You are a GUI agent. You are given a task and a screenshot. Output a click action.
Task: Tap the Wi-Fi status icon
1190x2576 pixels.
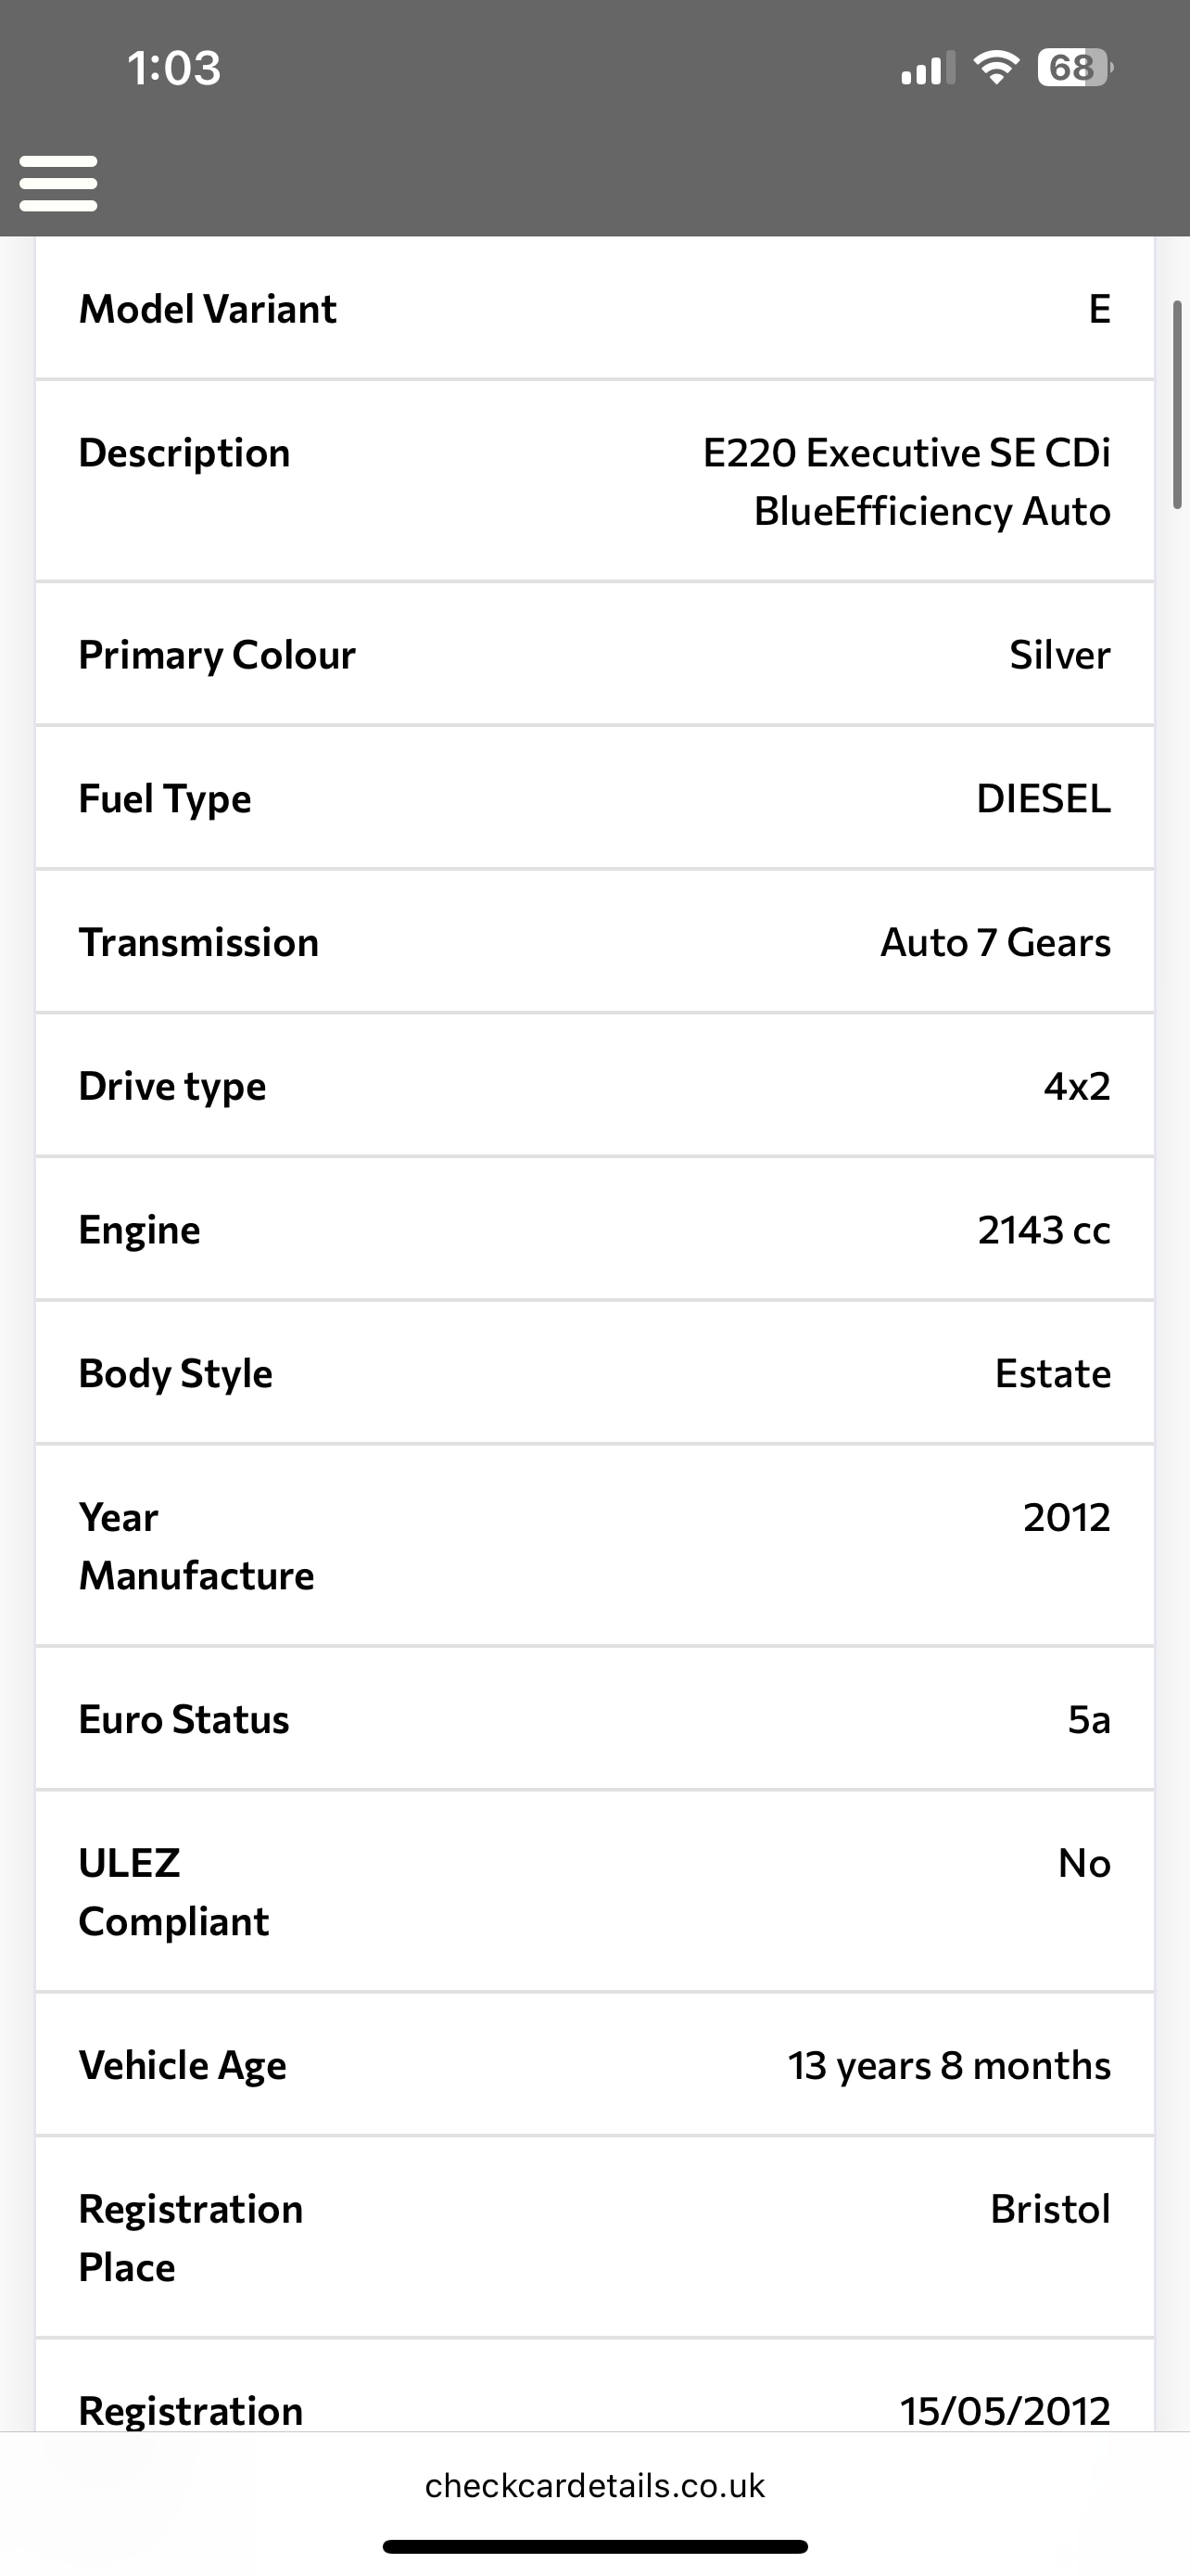(995, 67)
